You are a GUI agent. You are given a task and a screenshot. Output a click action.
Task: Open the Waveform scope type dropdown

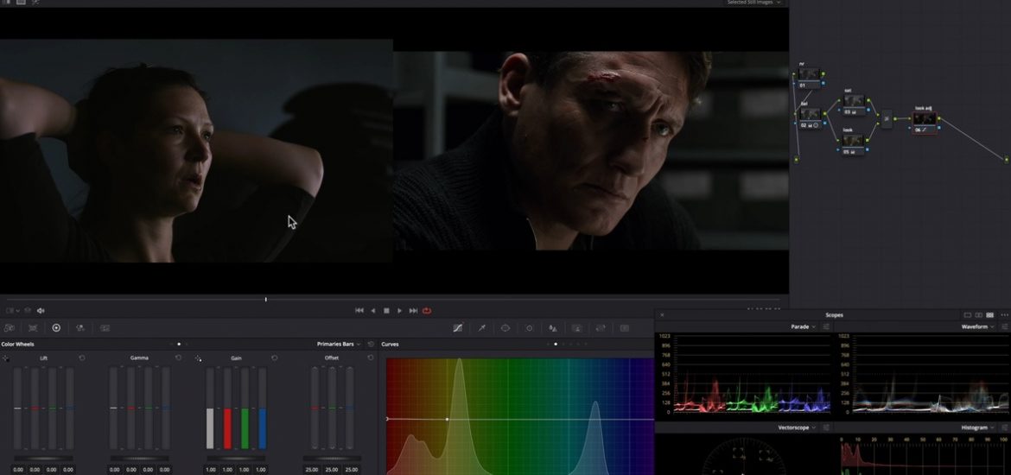(x=978, y=326)
